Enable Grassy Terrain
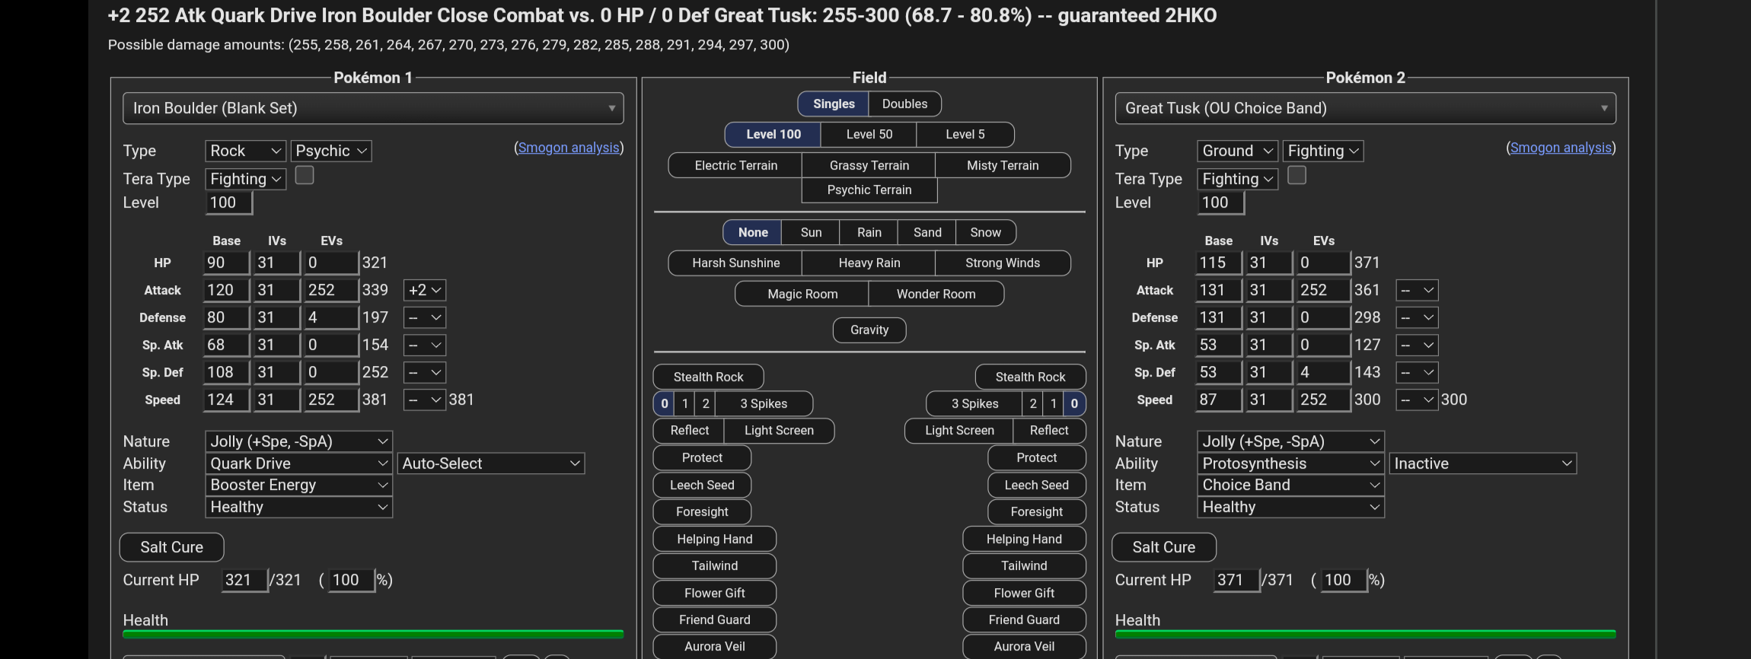The height and width of the screenshot is (659, 1751). [869, 165]
